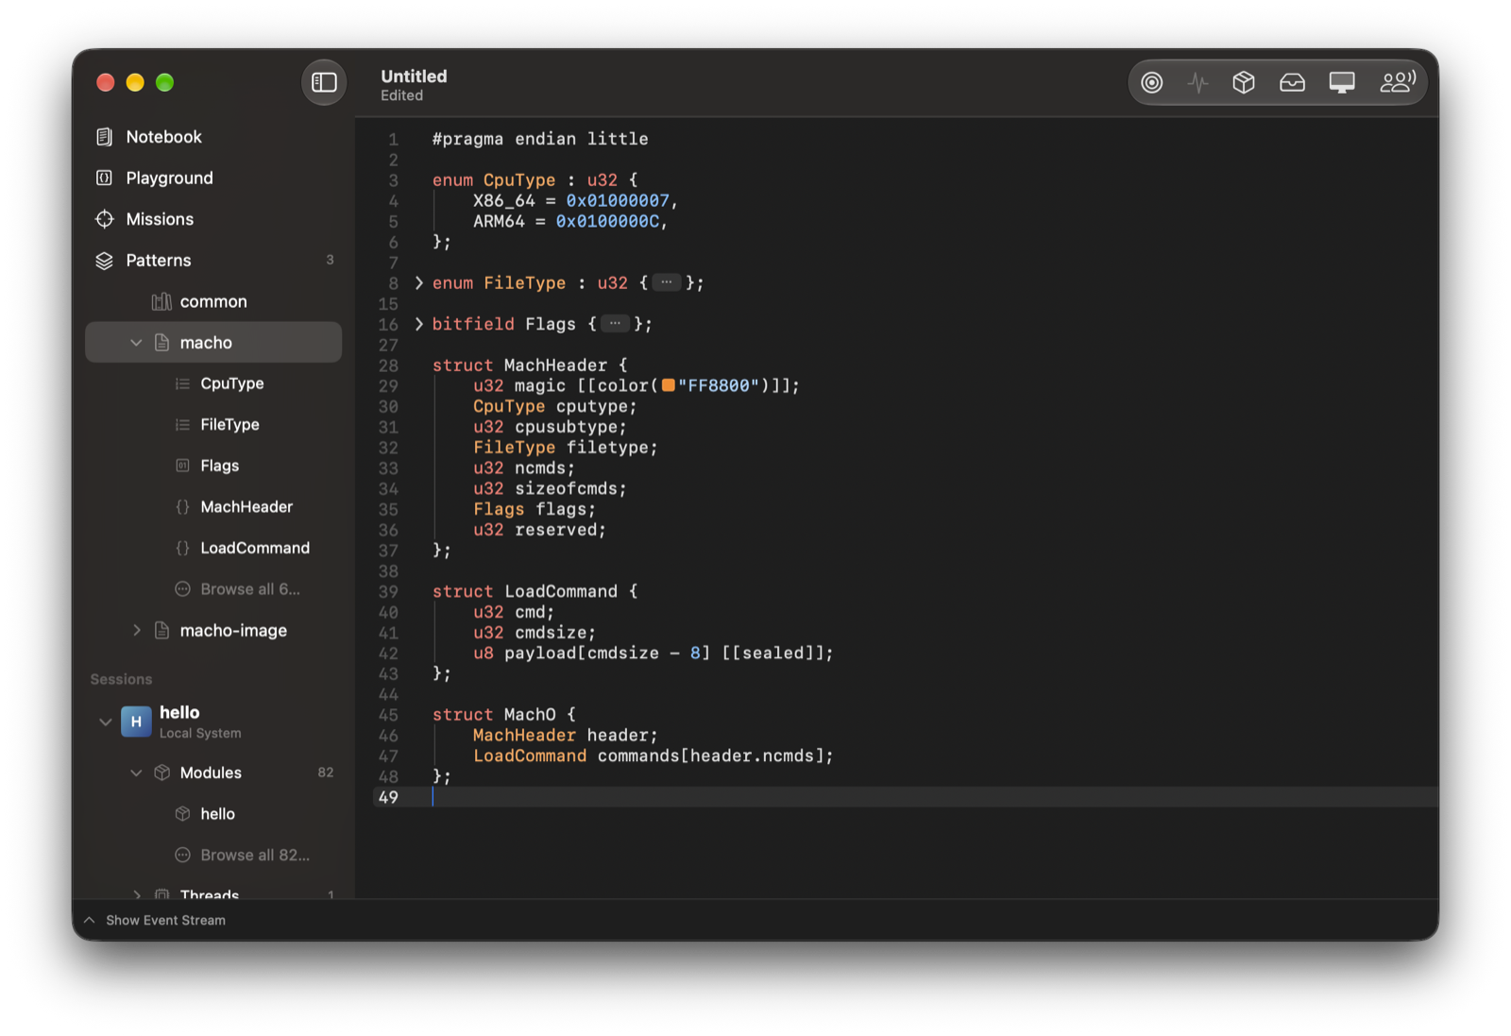This screenshot has width=1511, height=1036.
Task: Click the Untitled document title
Action: point(414,76)
